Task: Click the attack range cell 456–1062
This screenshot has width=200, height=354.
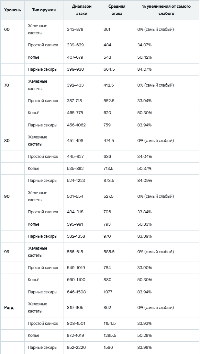Action: (76, 125)
